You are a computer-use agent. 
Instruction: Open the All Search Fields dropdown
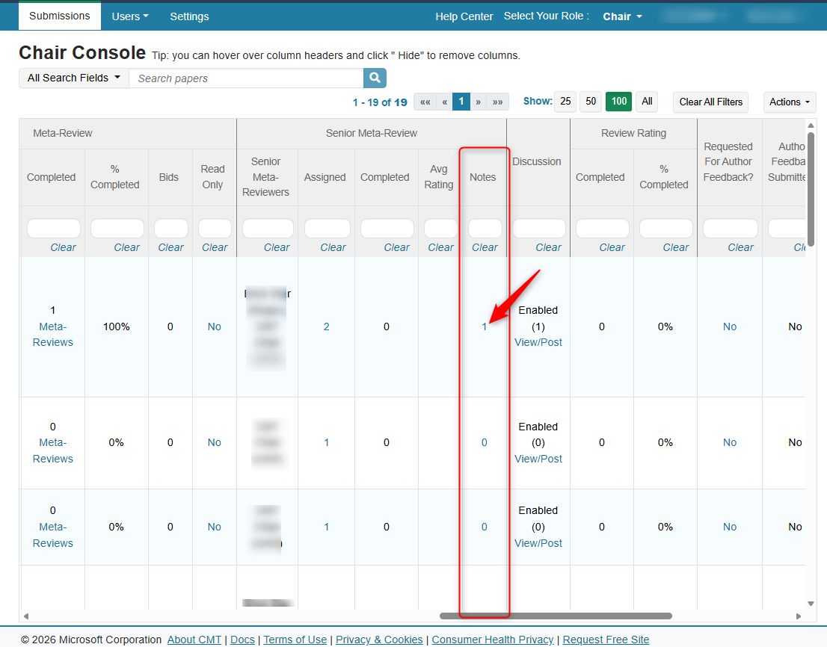pyautogui.click(x=73, y=78)
